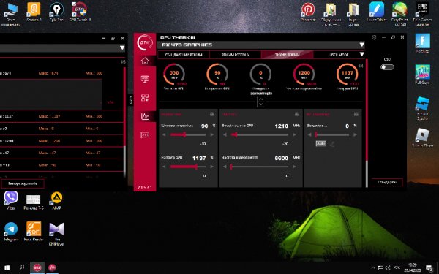Expand the dropdown at top of monitor window
The width and height of the screenshot is (439, 274).
coord(122,47)
